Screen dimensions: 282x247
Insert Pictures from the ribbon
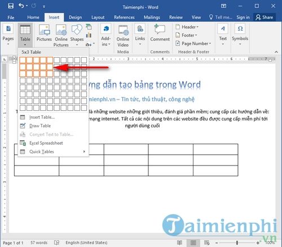coord(44,33)
